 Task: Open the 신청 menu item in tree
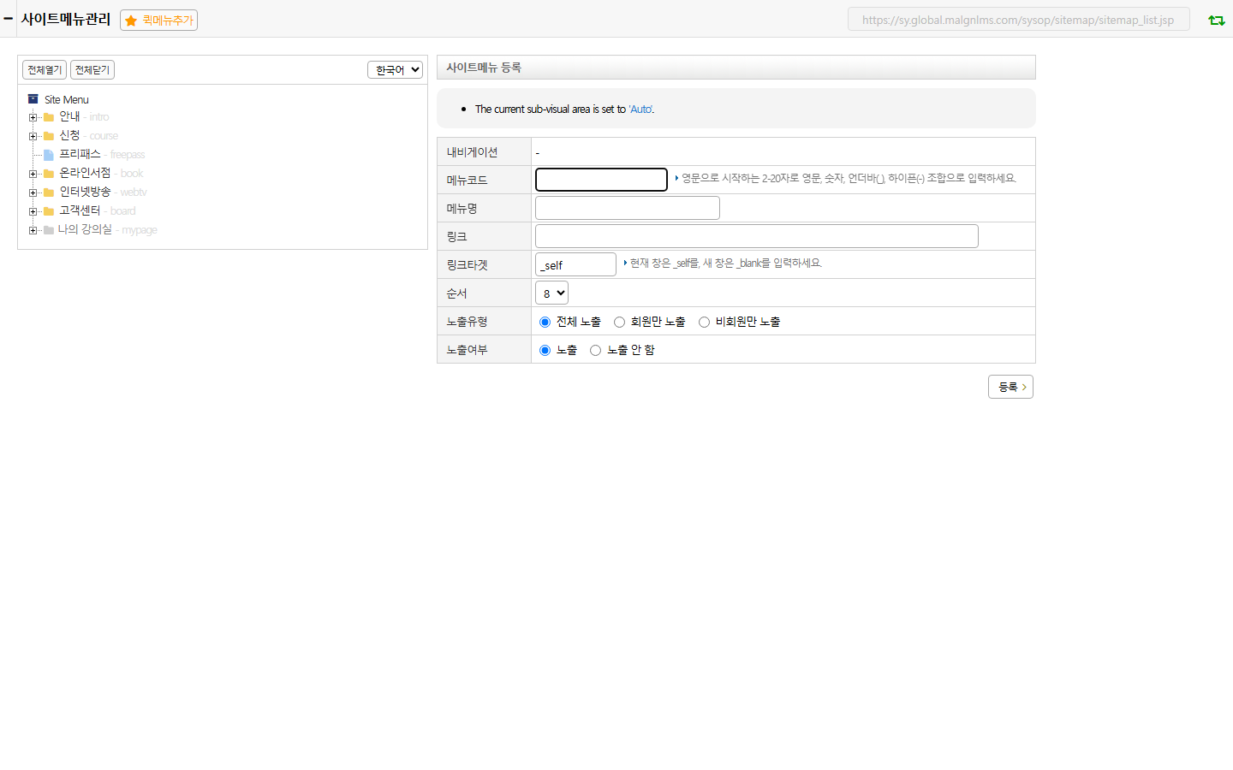tap(69, 135)
